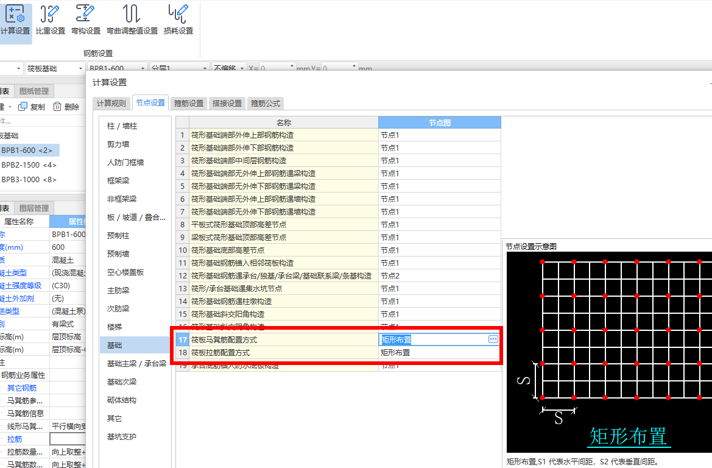Image resolution: width=712 pixels, height=468 pixels.
Task: Select 基础主梁 / 承台梁 category
Action: coord(135,364)
